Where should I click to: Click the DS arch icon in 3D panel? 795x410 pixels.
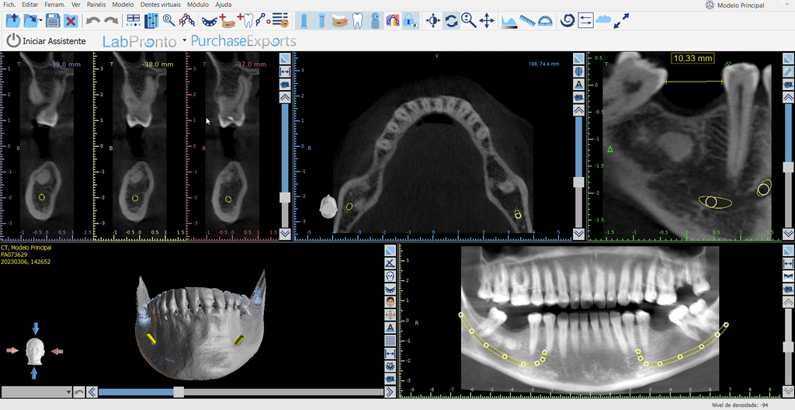click(390, 366)
